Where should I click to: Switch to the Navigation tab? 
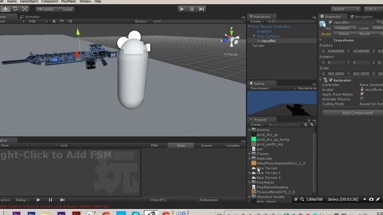click(x=361, y=17)
